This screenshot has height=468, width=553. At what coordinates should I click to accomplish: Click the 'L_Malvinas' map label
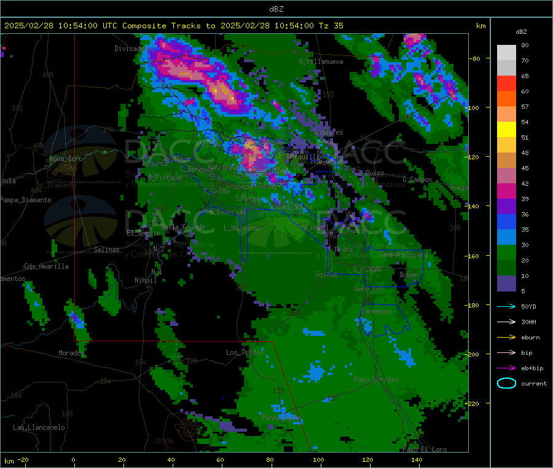pyautogui.click(x=242, y=228)
